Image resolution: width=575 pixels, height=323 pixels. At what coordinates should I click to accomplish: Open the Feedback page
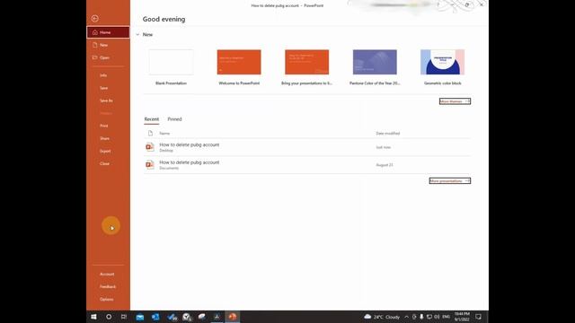click(x=108, y=287)
